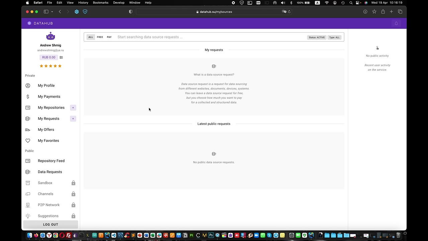The height and width of the screenshot is (241, 428).
Task: Click the My Requests database icon
Action: (x=28, y=118)
